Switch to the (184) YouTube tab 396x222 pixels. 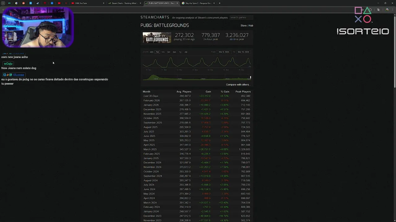[x=87, y=3]
